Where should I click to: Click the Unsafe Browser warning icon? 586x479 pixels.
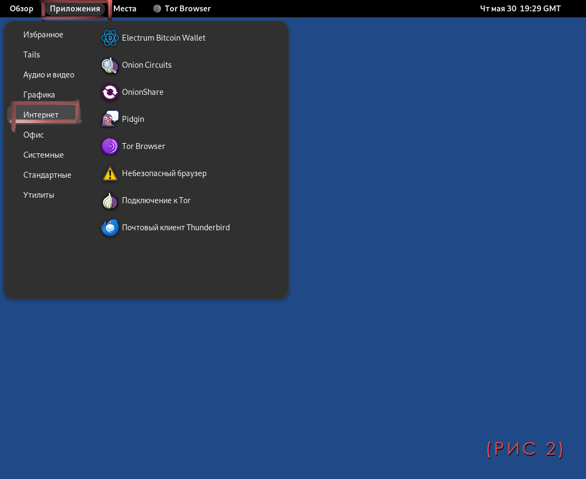point(110,173)
